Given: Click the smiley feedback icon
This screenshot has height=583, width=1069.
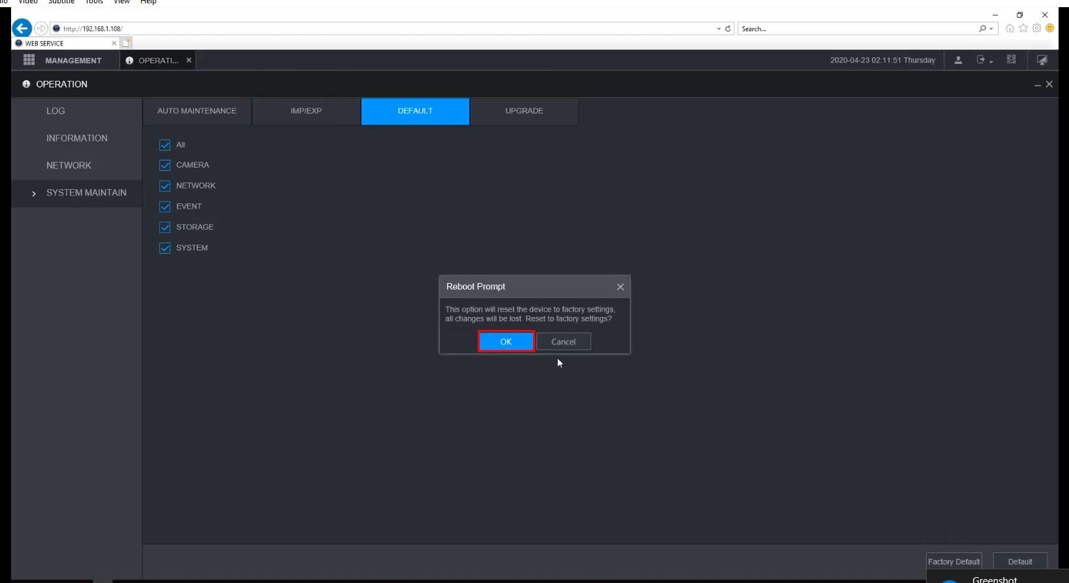Looking at the screenshot, I should coord(1049,28).
